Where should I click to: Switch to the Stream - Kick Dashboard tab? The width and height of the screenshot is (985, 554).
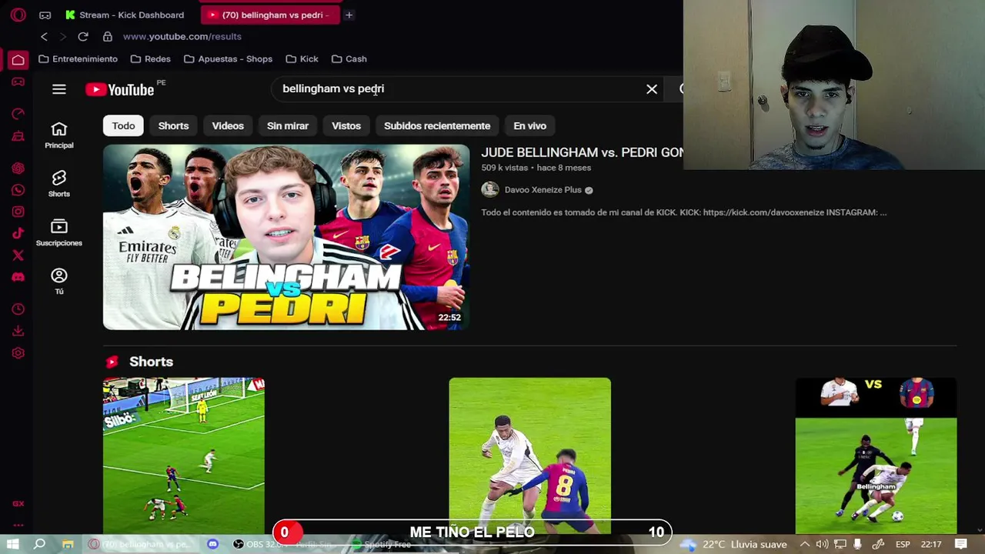click(x=125, y=15)
